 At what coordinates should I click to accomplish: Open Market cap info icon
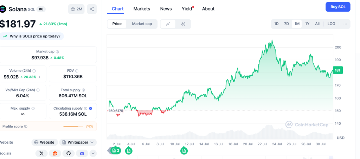tap(57, 52)
